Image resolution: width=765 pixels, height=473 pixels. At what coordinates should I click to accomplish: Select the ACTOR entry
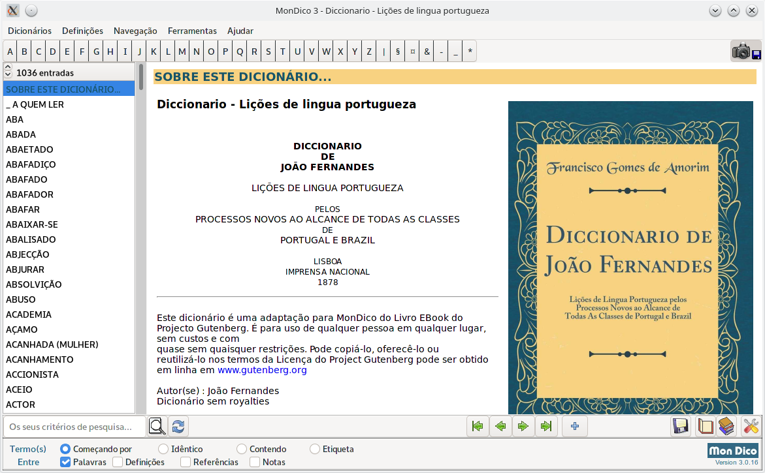point(69,404)
